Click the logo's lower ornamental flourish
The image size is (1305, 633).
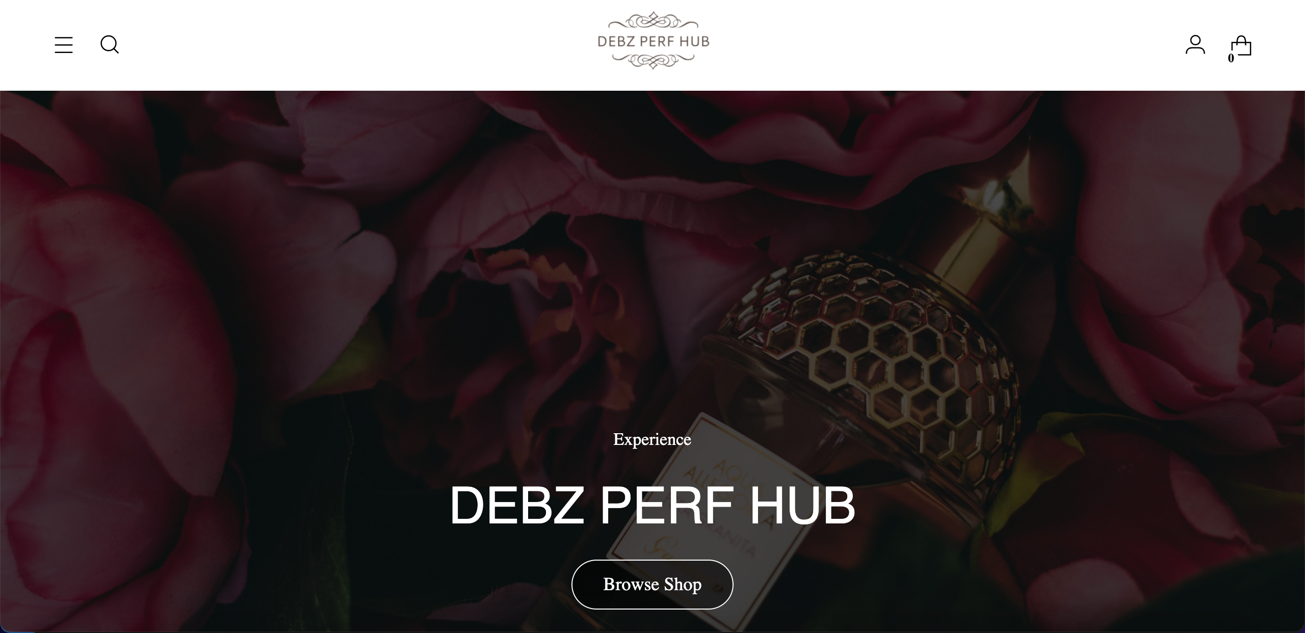[x=653, y=60]
